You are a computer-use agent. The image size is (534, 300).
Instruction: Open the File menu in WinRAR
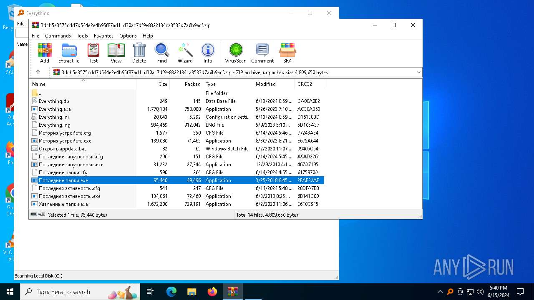click(x=35, y=36)
